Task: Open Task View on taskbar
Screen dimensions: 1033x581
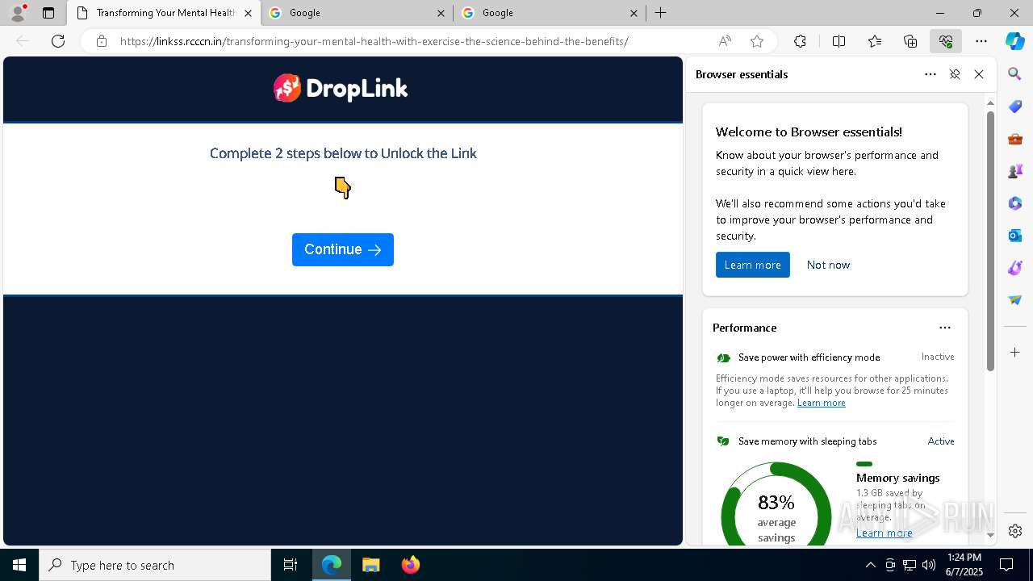Action: (x=291, y=565)
